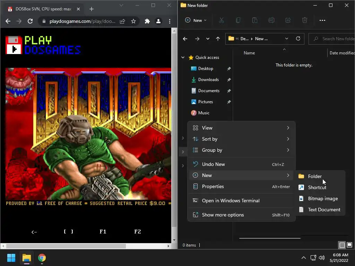355x266 pixels.
Task: Open Documents in Quick access
Action: 209,91
